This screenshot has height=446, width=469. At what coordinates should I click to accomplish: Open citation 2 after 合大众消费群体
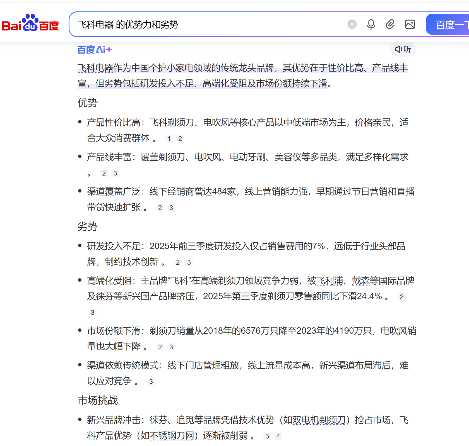180,139
